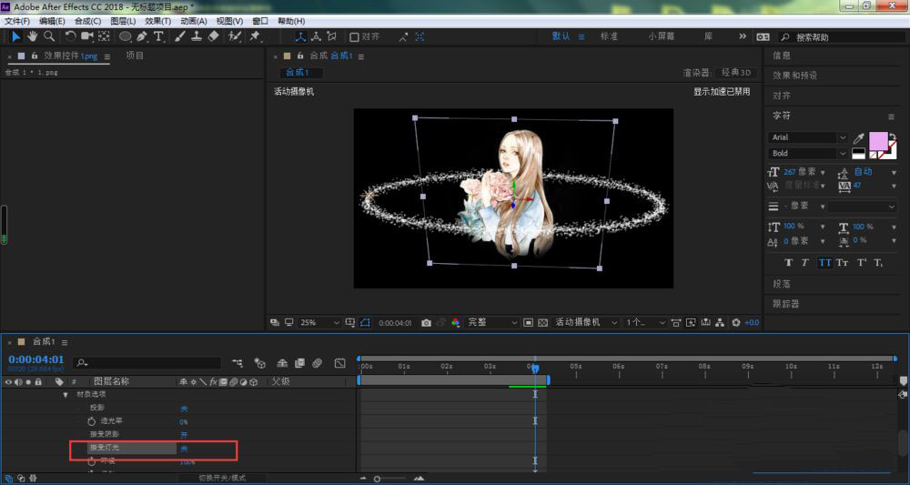Toggle Draft 3D in timeline
Viewport: 910px width, 485px height.
[260, 363]
